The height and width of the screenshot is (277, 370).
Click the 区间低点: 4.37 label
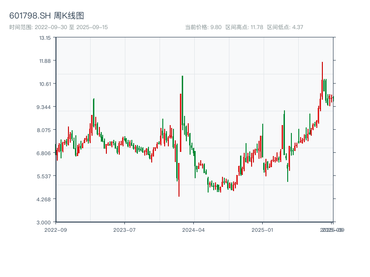click(x=285, y=27)
